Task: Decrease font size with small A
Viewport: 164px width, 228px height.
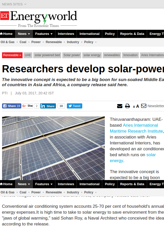Action: point(134,107)
